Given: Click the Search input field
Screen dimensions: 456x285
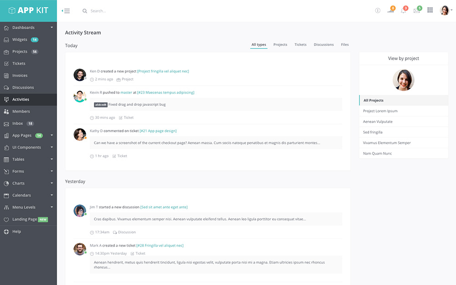Looking at the screenshot, I should [x=137, y=11].
